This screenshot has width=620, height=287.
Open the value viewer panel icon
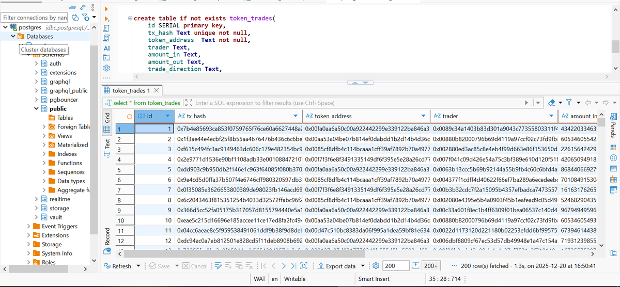click(x=613, y=148)
